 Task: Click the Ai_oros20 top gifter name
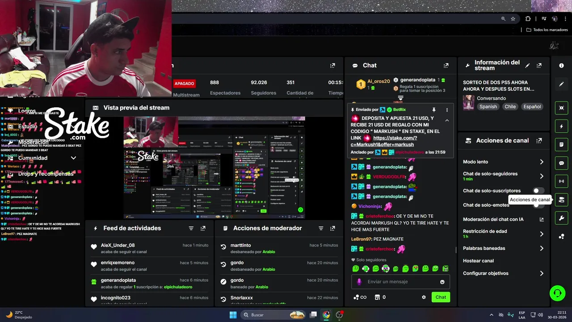click(x=379, y=81)
